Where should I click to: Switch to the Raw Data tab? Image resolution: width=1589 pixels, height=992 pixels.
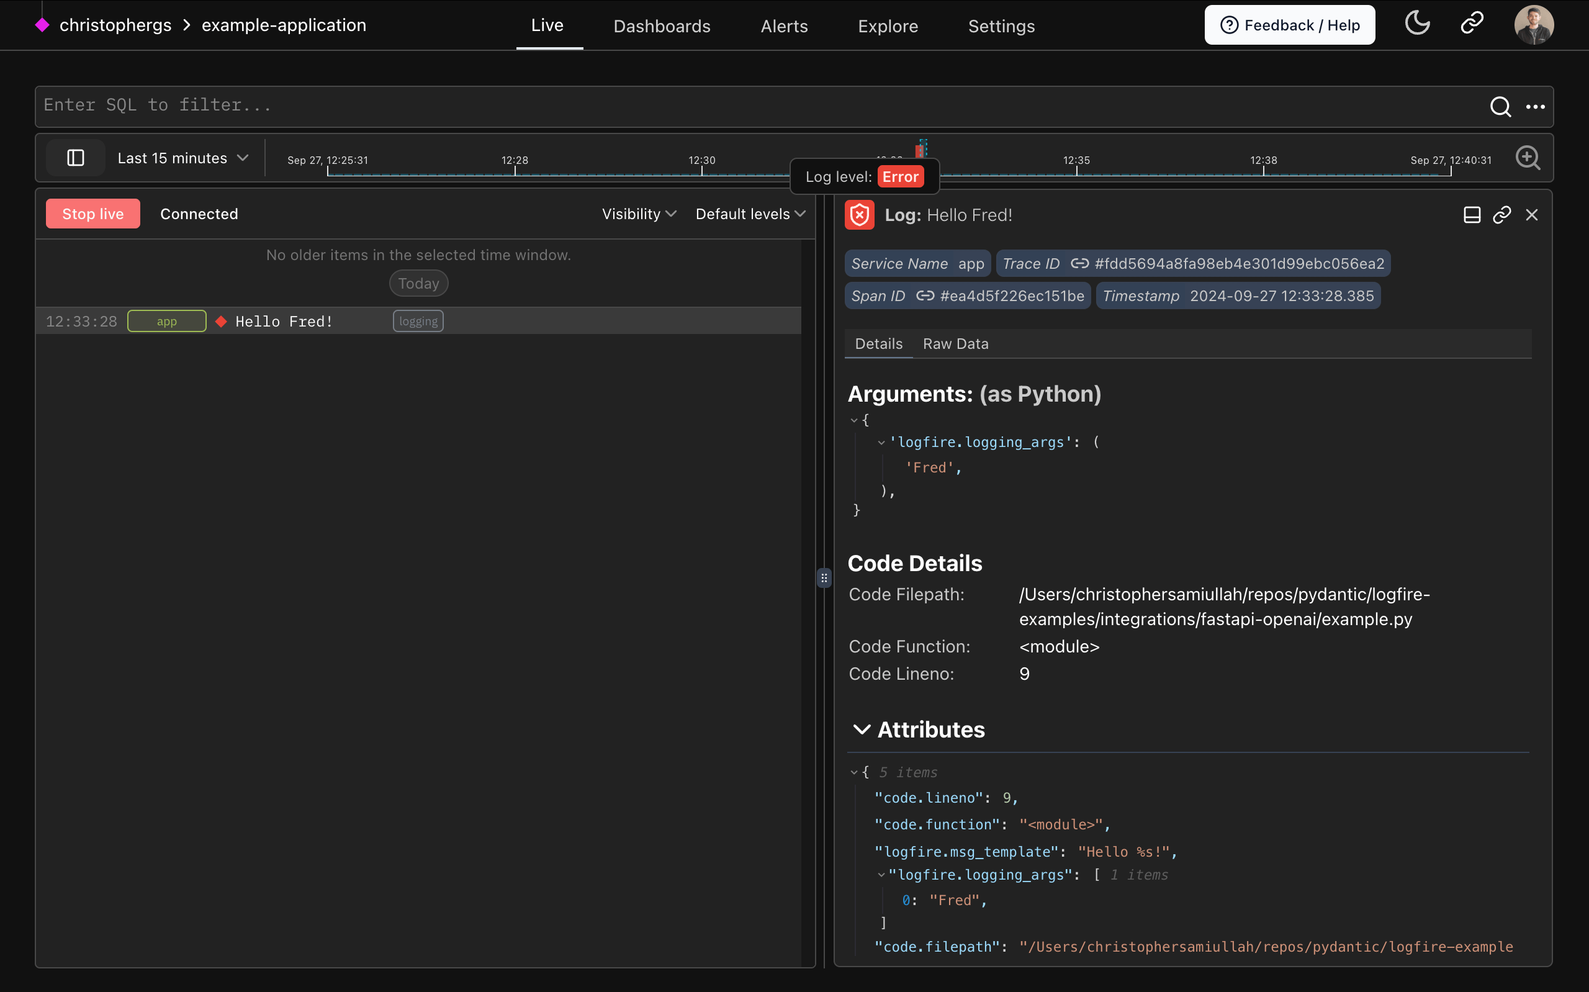click(x=955, y=343)
